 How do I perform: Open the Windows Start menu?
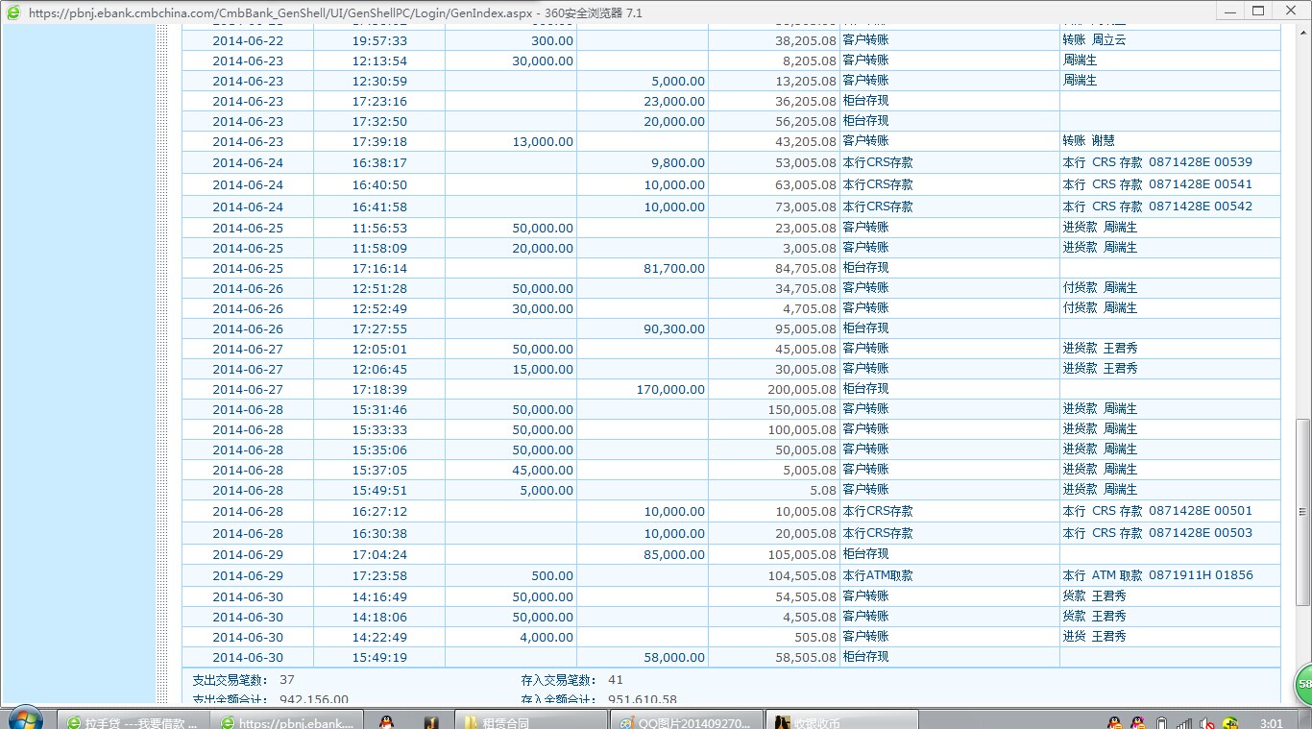pyautogui.click(x=24, y=718)
